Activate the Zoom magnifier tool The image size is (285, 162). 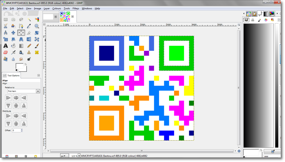click(x=37, y=26)
